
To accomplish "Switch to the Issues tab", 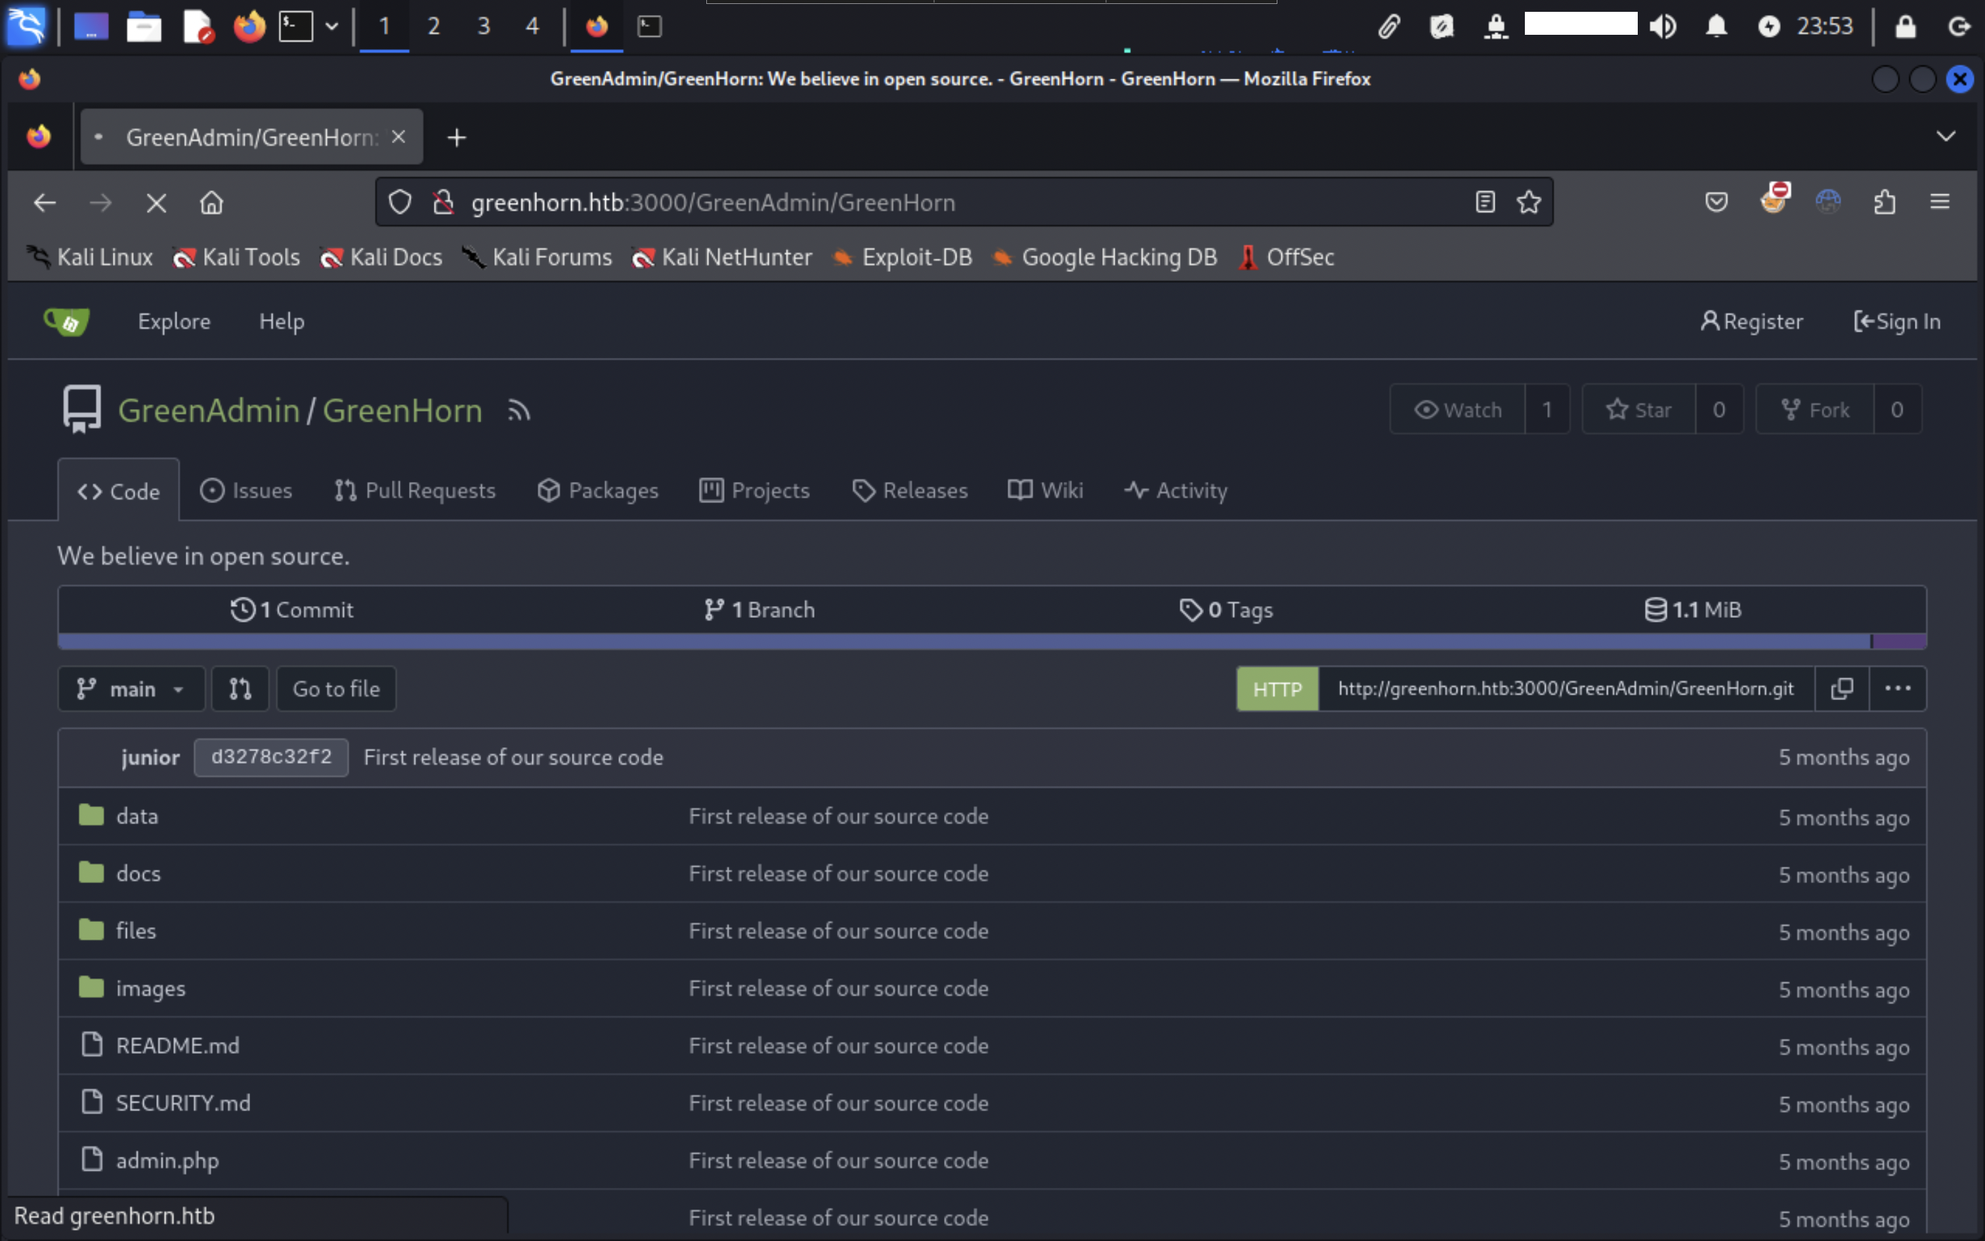I will (246, 491).
